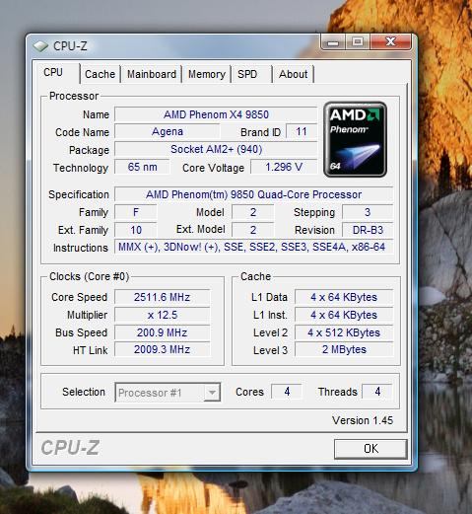Click the AMD Phenom logo image
The height and width of the screenshot is (514, 472).
coord(355,139)
